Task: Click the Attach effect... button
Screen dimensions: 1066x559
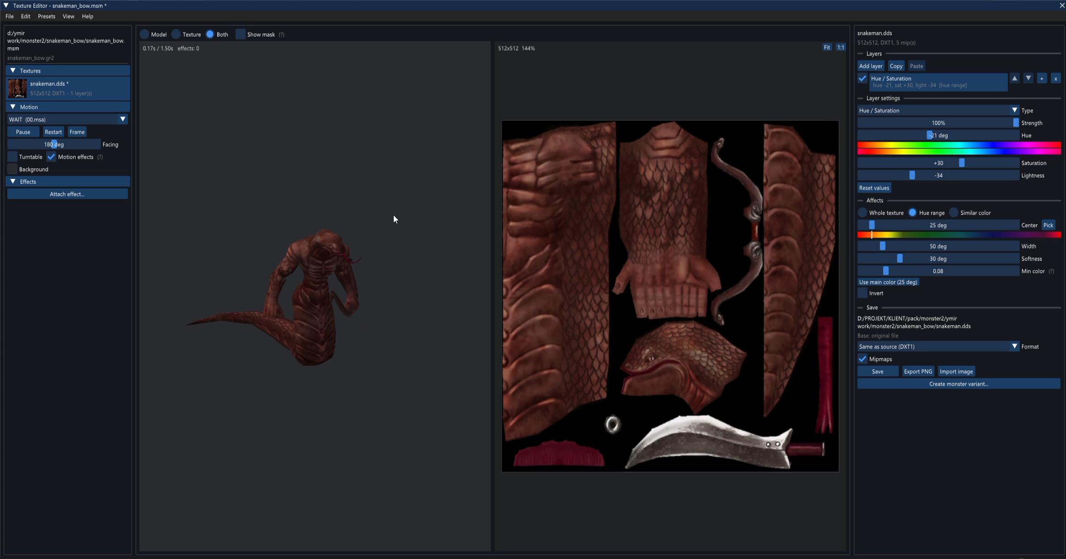Action: (67, 194)
